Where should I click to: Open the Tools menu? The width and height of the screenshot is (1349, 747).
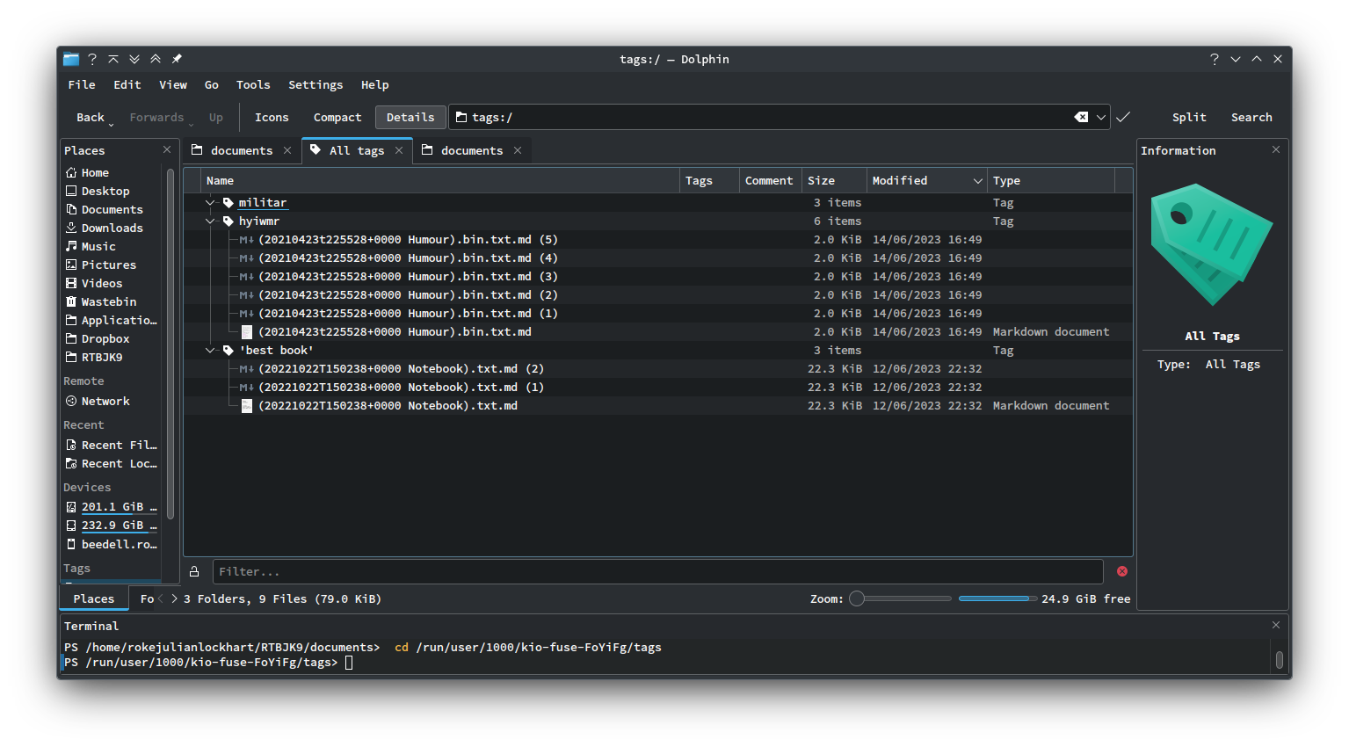[253, 85]
